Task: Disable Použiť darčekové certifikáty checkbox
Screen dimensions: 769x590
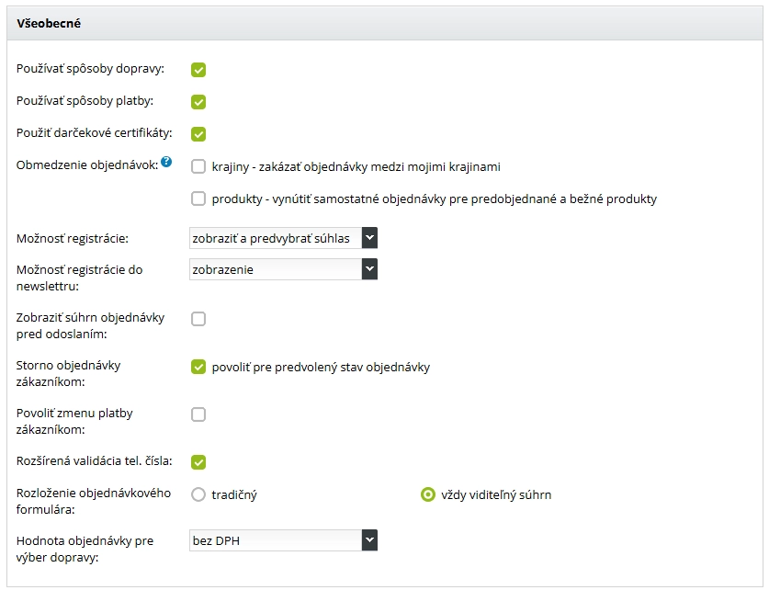Action: pos(198,134)
